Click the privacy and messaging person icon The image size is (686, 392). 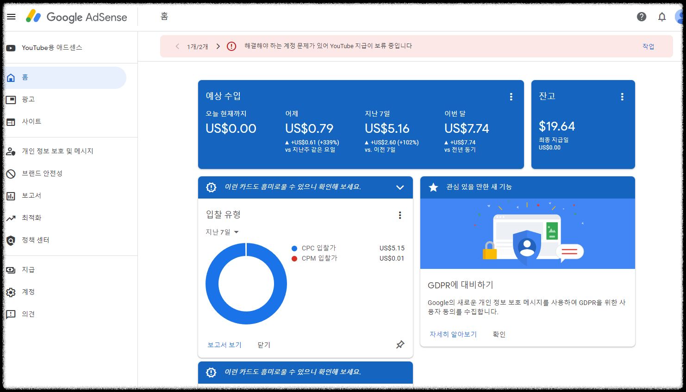pyautogui.click(x=11, y=151)
